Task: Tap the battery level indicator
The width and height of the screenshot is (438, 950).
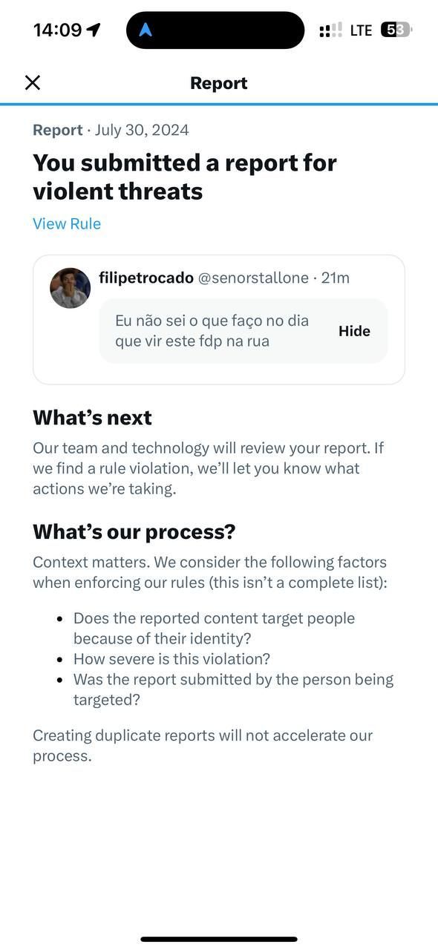Action: click(x=396, y=30)
